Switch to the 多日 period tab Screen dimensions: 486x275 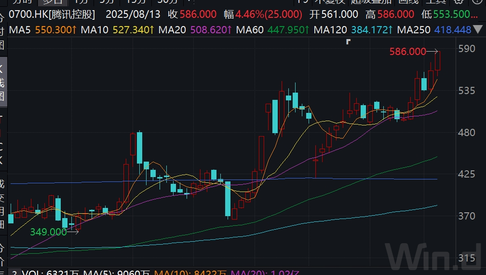pyautogui.click(x=53, y=2)
